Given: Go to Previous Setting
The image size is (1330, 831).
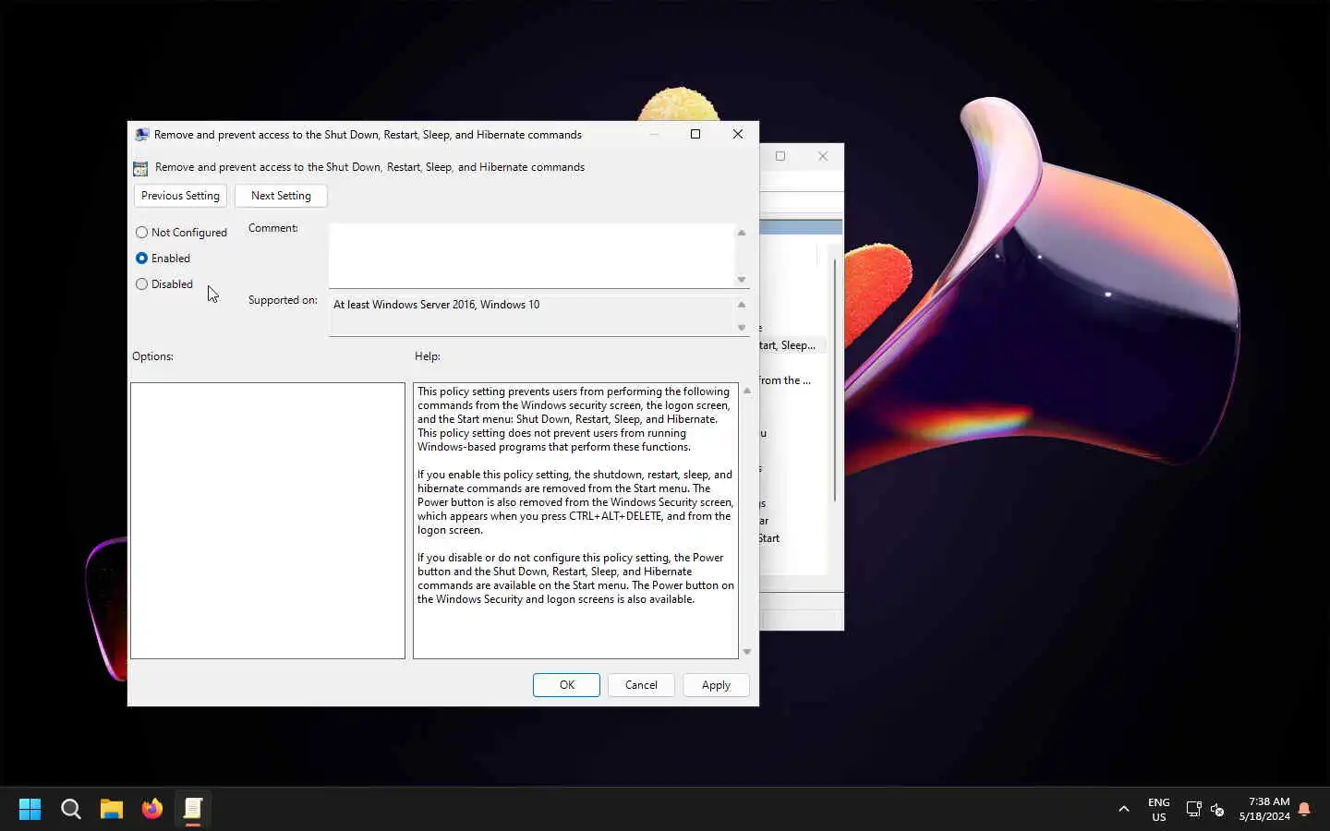Looking at the screenshot, I should (x=180, y=196).
